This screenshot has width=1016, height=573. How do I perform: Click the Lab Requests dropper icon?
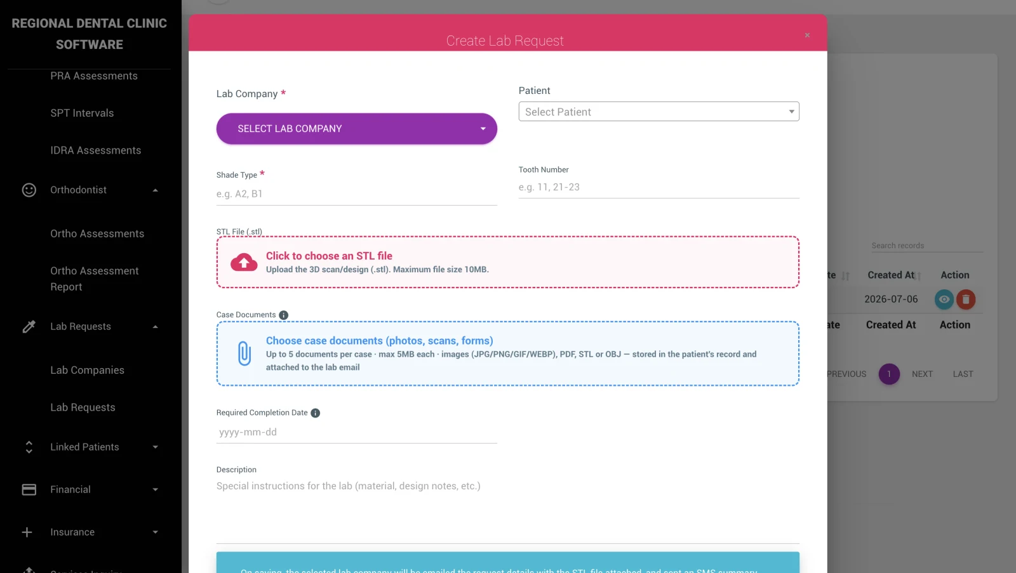29,326
